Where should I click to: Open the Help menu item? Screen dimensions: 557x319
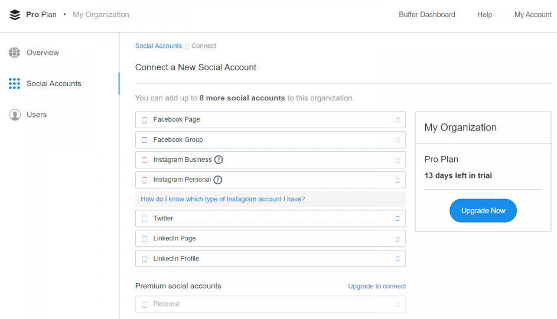pos(484,15)
